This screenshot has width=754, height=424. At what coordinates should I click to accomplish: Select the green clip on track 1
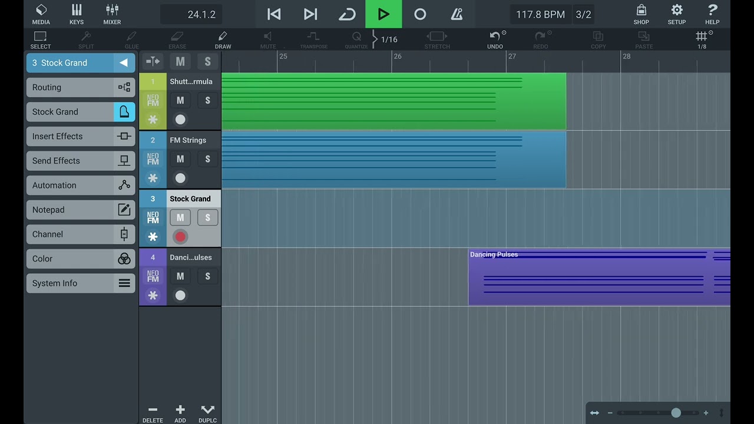tap(393, 101)
